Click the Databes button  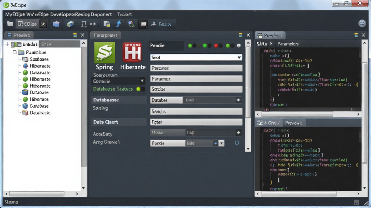166,100
